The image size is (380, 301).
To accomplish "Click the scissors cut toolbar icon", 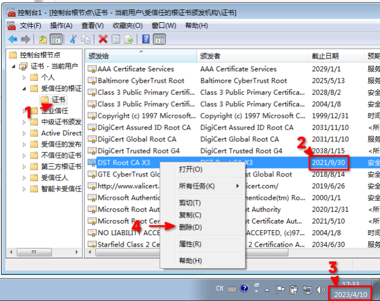I will coord(73,39).
